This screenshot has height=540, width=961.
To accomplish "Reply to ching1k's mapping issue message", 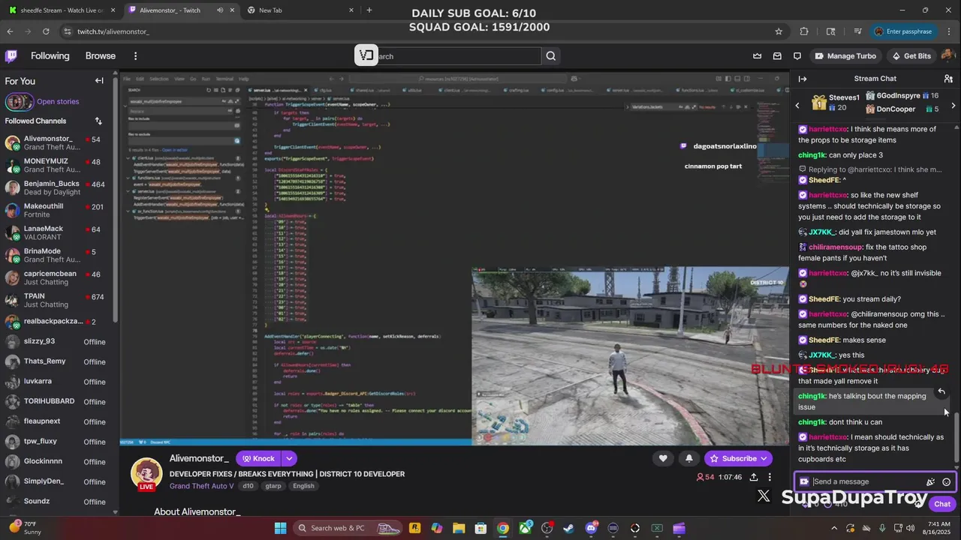I will (x=941, y=392).
